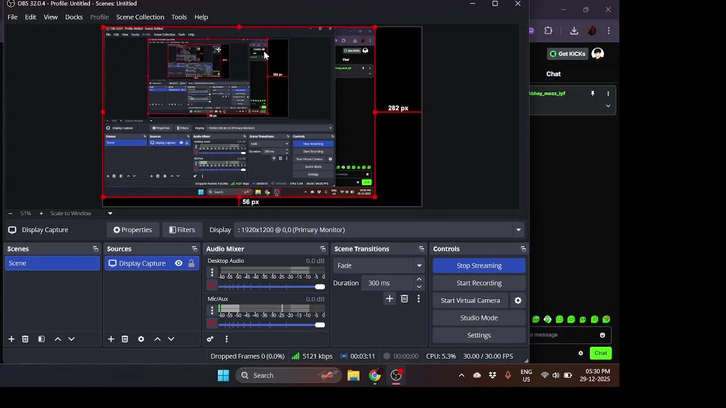Open the File menu
726x408 pixels.
[12, 17]
